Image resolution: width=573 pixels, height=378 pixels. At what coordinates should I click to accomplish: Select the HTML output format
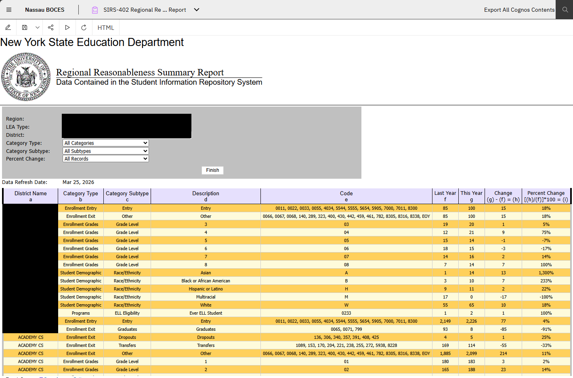(x=106, y=27)
